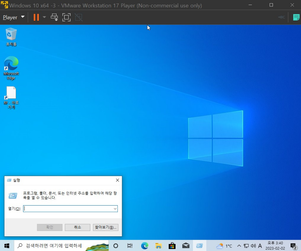301x251 pixels.
Task: Click the Open text field in Run dialog
Action: (68, 209)
